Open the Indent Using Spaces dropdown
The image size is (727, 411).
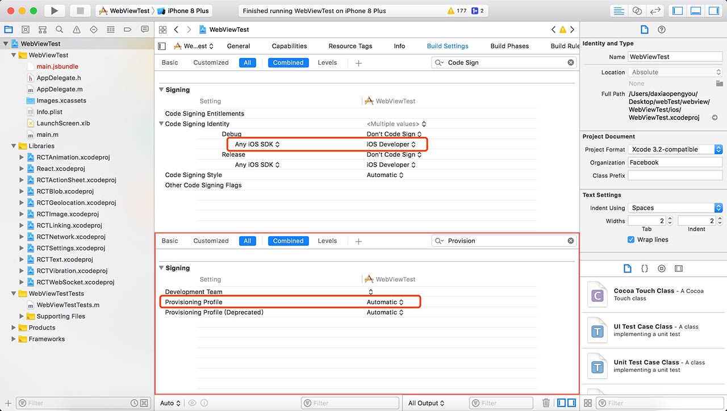(675, 208)
